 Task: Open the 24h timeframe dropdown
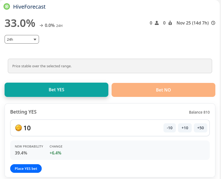point(22,39)
